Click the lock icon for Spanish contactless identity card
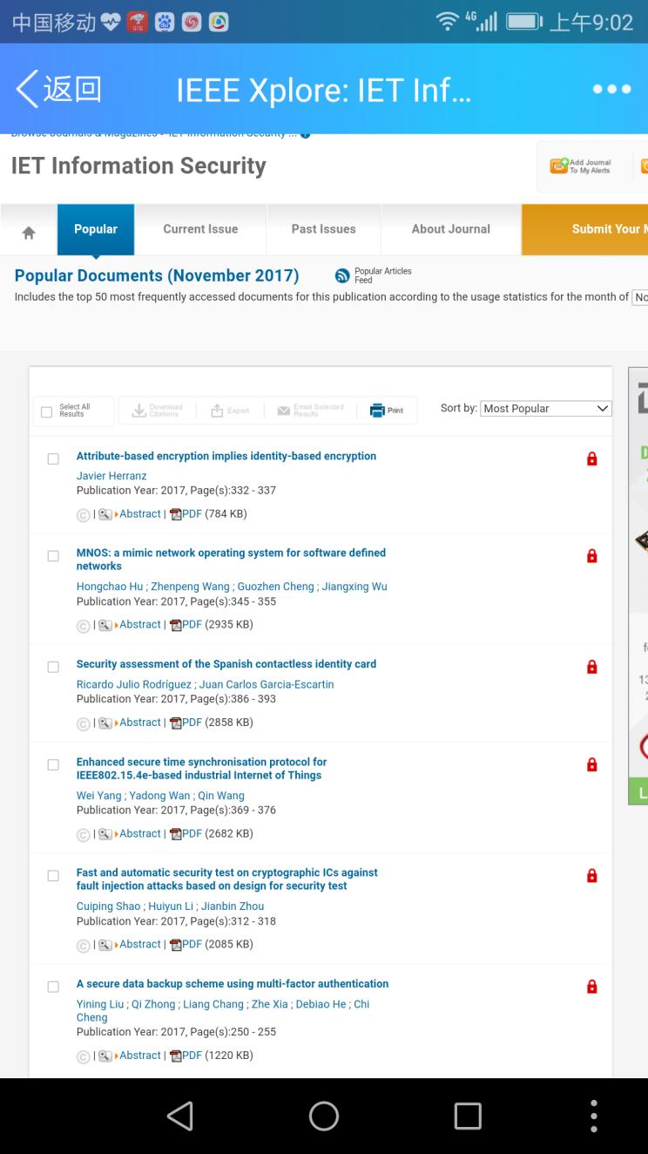Screen dimensions: 648x1154 point(592,667)
